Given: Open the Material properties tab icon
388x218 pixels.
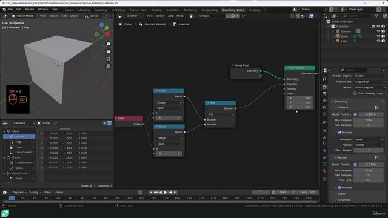Looking at the screenshot, I should point(325,171).
